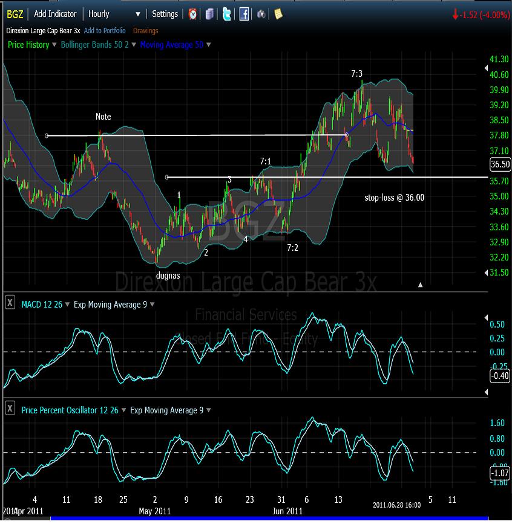
Task: Share chart via Twitter icon
Action: pos(226,14)
